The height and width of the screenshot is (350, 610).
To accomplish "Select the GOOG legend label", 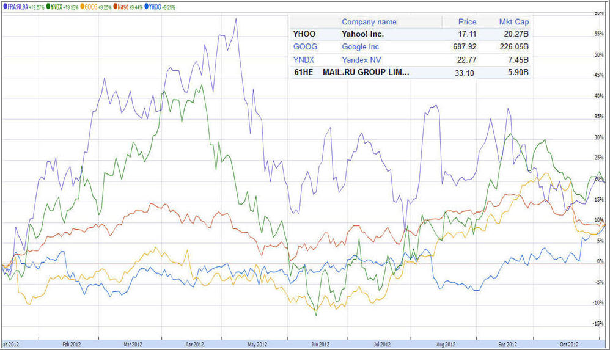I will tap(91, 7).
